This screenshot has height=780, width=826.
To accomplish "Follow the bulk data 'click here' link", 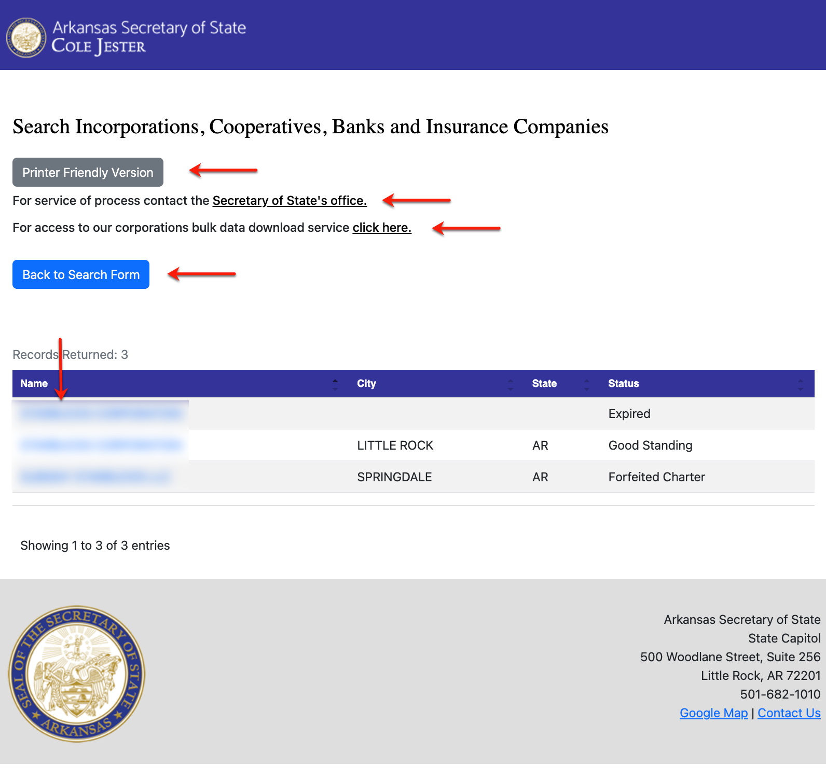I will [x=382, y=228].
